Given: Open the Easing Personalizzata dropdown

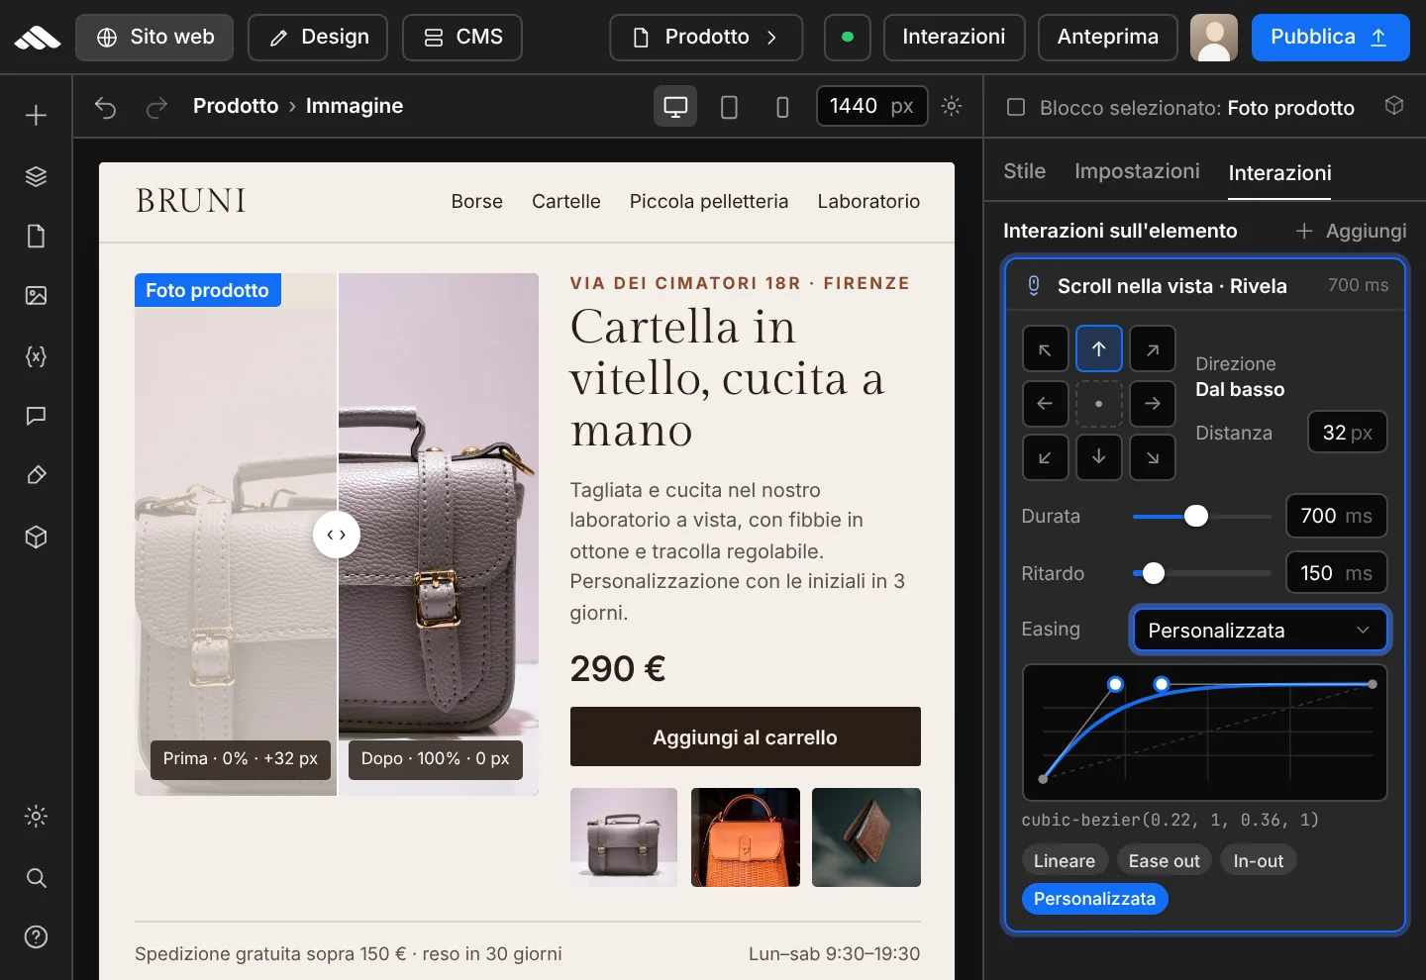Looking at the screenshot, I should [x=1260, y=631].
